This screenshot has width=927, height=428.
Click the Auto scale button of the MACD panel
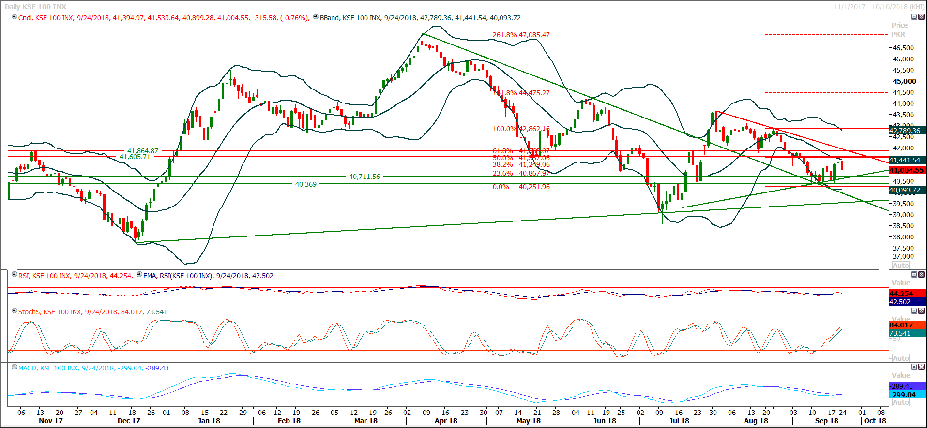tap(901, 402)
